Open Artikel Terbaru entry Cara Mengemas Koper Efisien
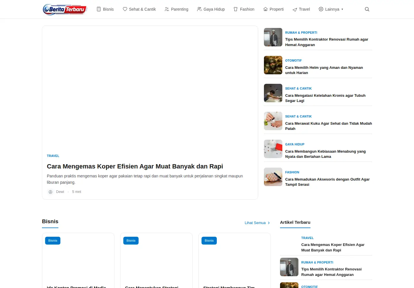The width and height of the screenshot is (414, 288). 333,247
